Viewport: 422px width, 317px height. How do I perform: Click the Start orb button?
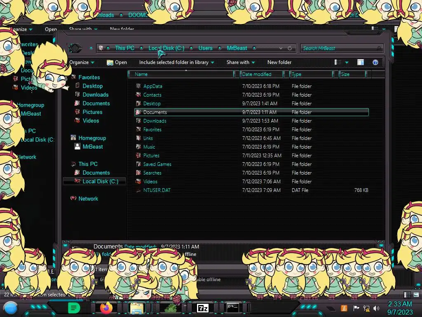(x=11, y=308)
